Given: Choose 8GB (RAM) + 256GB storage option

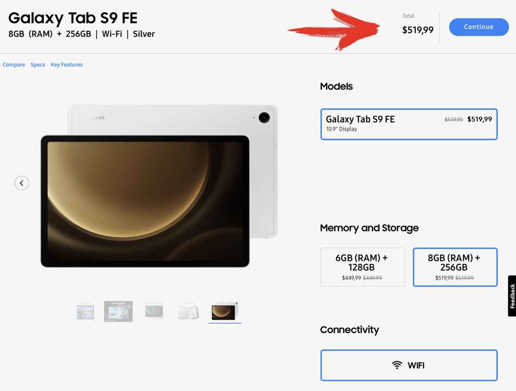Looking at the screenshot, I should (x=455, y=267).
